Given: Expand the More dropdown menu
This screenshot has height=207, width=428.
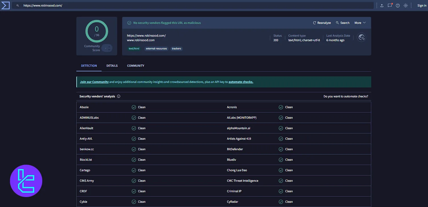Looking at the screenshot, I should [360, 23].
